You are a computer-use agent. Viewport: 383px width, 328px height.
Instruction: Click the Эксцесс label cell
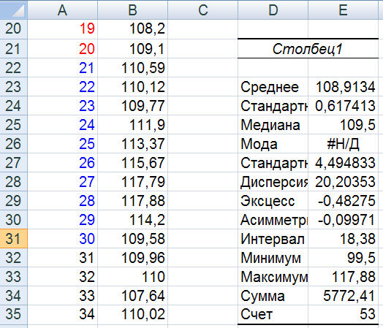click(273, 201)
